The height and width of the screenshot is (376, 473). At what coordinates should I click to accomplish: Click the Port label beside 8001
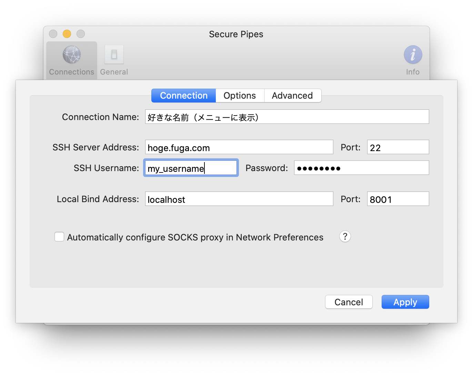351,199
